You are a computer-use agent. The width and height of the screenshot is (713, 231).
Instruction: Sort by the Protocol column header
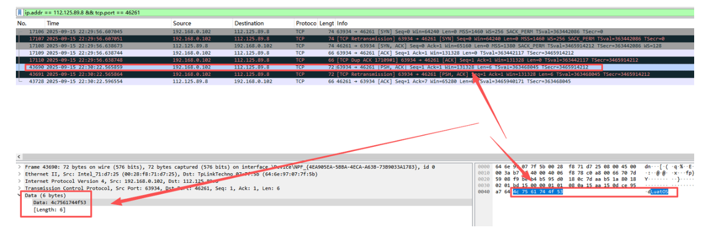point(306,23)
